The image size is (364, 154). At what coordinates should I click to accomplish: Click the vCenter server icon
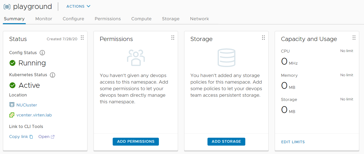click(12, 115)
